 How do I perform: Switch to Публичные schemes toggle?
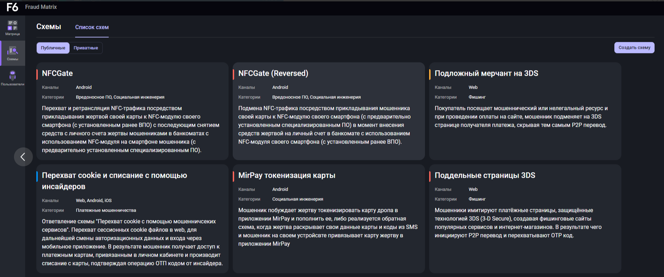(53, 48)
